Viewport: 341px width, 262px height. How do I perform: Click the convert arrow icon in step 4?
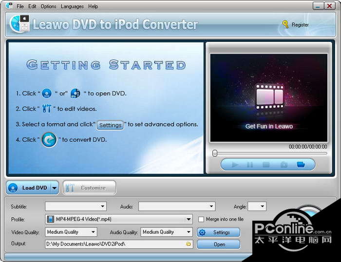pos(49,140)
